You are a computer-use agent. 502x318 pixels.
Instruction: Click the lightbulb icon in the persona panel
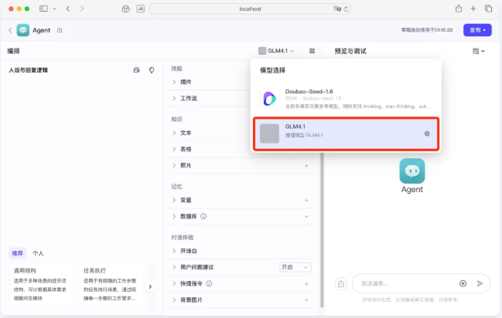point(151,69)
